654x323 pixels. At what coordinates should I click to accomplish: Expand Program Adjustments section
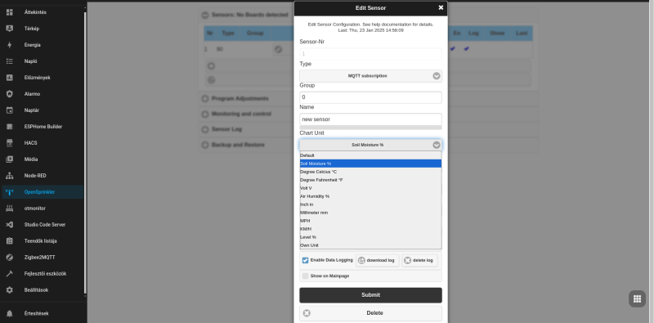point(205,99)
